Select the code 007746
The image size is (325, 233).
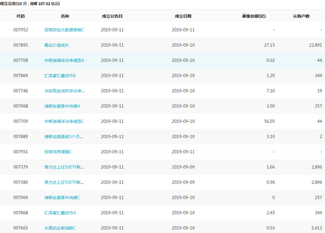21,91
